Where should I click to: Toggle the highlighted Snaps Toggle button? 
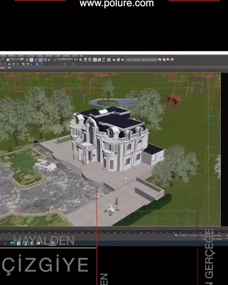[41, 60]
